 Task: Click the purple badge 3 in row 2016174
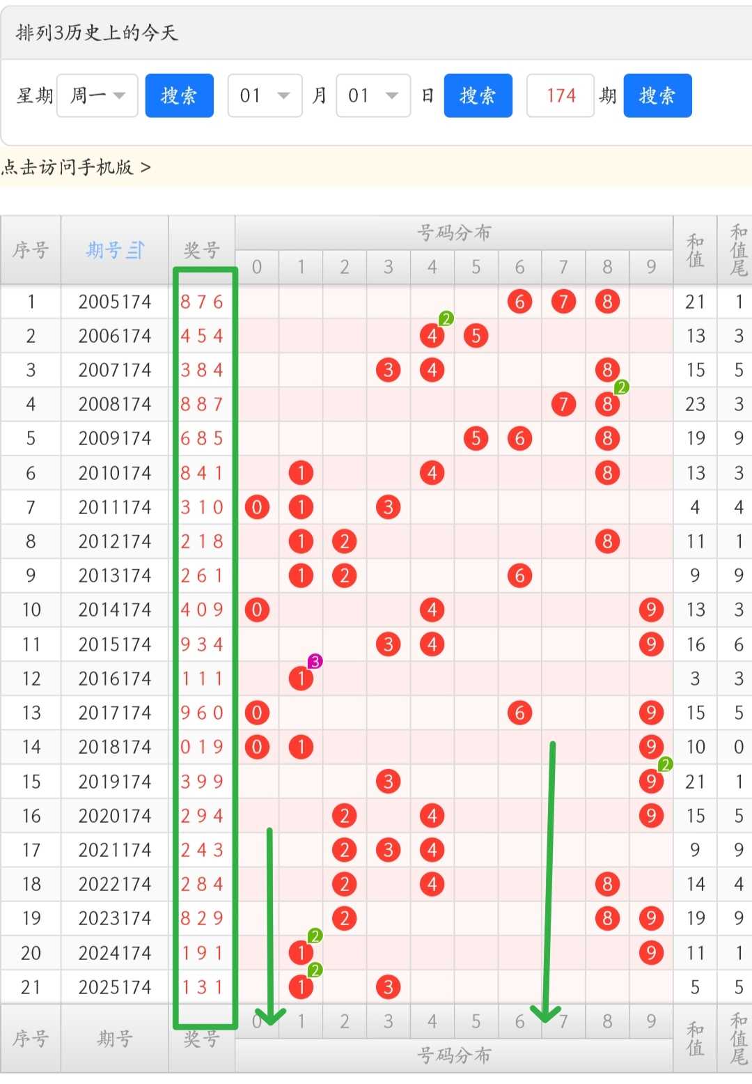tap(315, 661)
